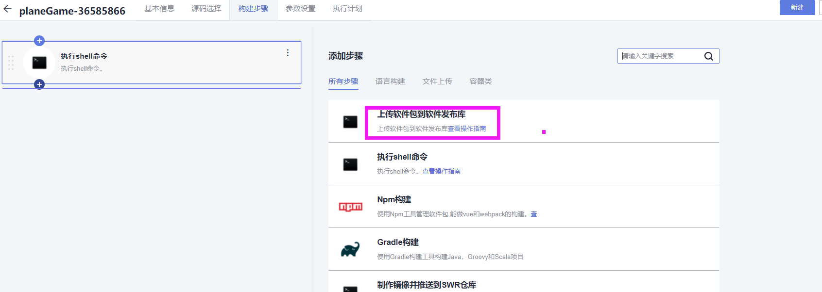Screen dimensions: 822x292
Task: Choose the Gradle构建 step
Action: pos(398,243)
